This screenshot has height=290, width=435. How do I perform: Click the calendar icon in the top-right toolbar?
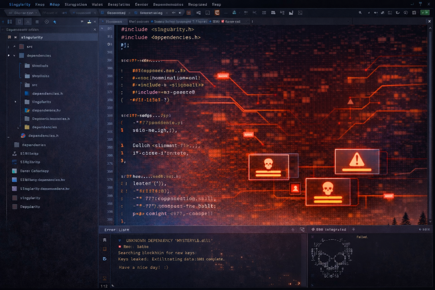[x=414, y=13]
